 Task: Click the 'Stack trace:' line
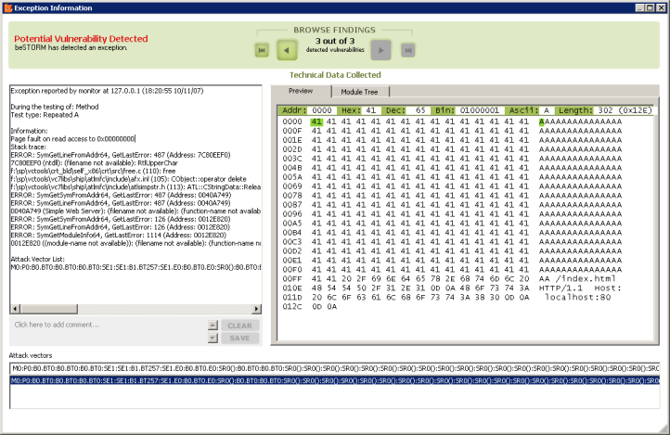[28, 147]
